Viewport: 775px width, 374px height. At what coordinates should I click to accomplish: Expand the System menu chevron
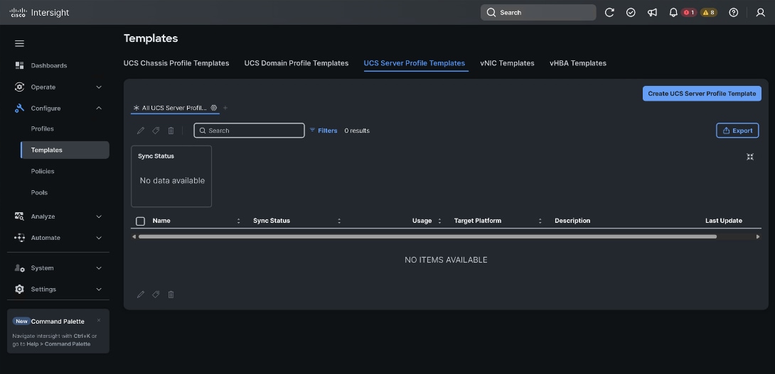point(99,268)
